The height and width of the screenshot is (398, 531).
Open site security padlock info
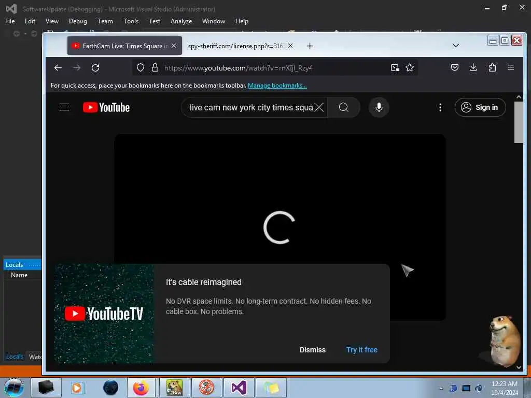[x=155, y=68]
